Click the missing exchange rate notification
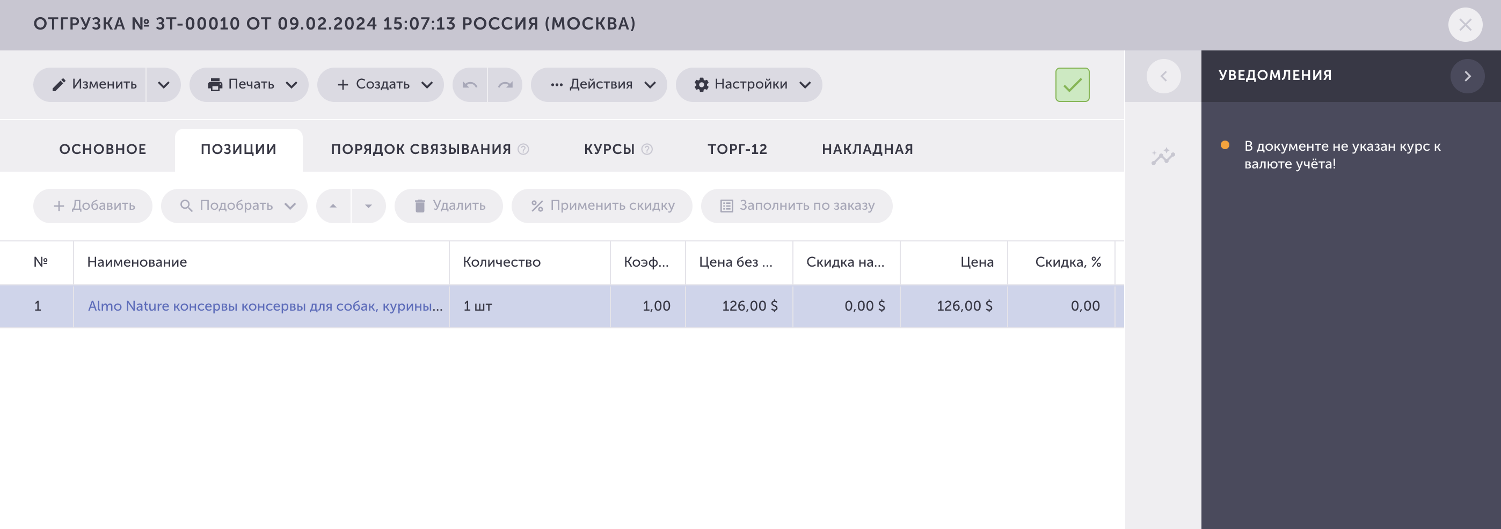The image size is (1501, 529). (x=1342, y=155)
